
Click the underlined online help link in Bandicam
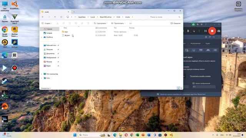(200, 76)
